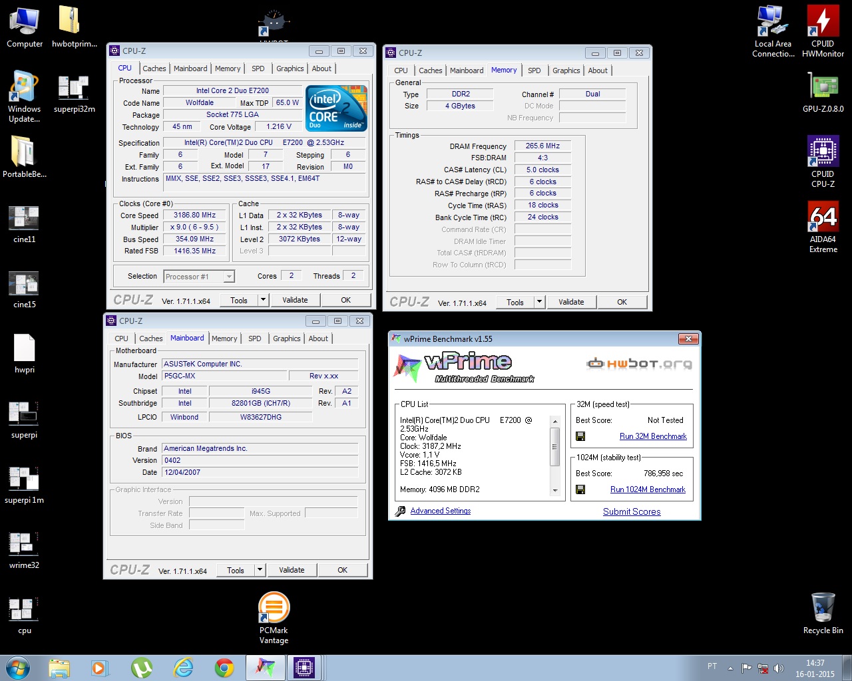Click the save icon for 32M score
This screenshot has width=852, height=681.
click(x=580, y=436)
